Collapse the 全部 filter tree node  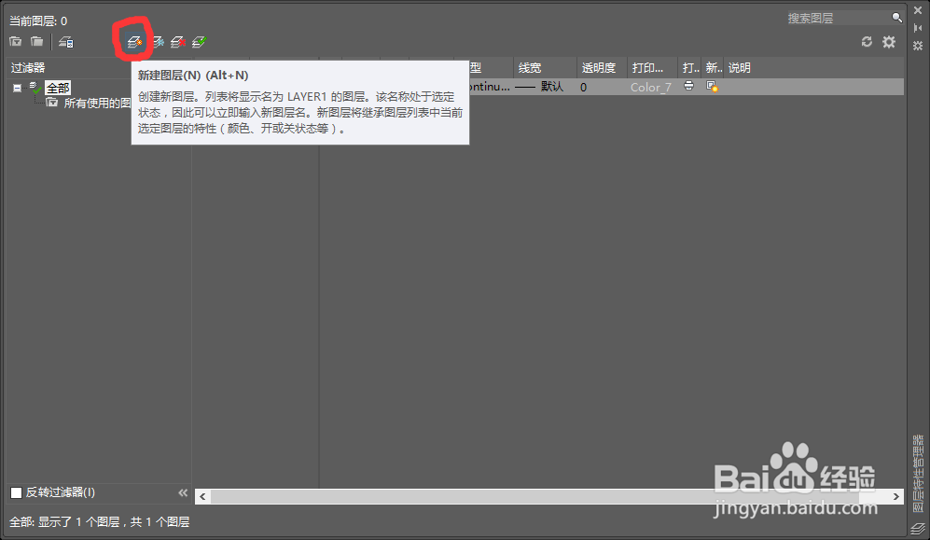coord(17,88)
